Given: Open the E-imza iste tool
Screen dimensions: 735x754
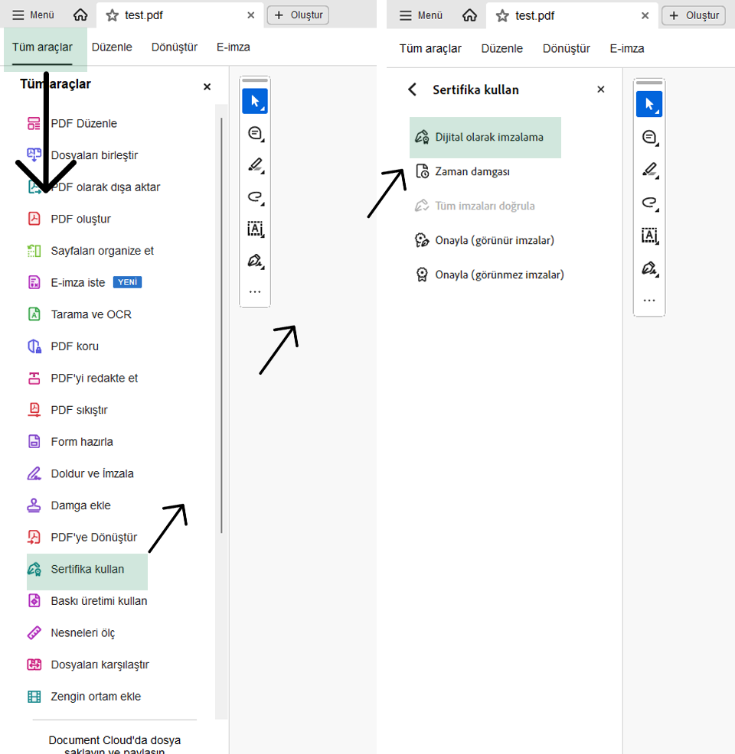Looking at the screenshot, I should (x=77, y=283).
